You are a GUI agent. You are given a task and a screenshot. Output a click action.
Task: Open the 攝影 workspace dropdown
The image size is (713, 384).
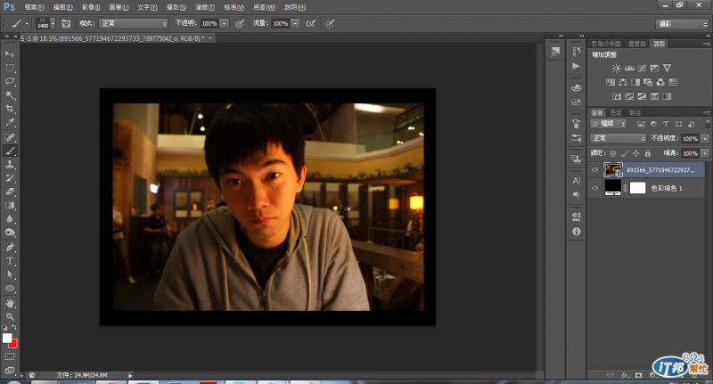[x=682, y=23]
